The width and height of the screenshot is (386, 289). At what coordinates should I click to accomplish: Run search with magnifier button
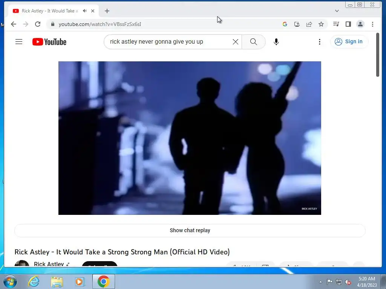point(254,42)
